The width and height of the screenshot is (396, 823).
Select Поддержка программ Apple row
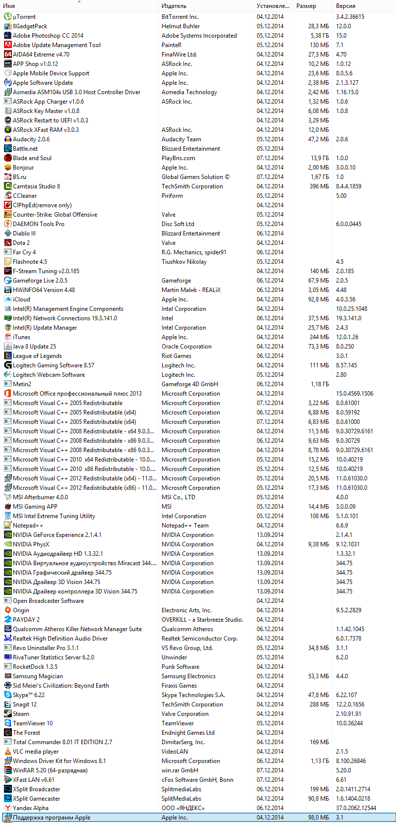(x=198, y=817)
